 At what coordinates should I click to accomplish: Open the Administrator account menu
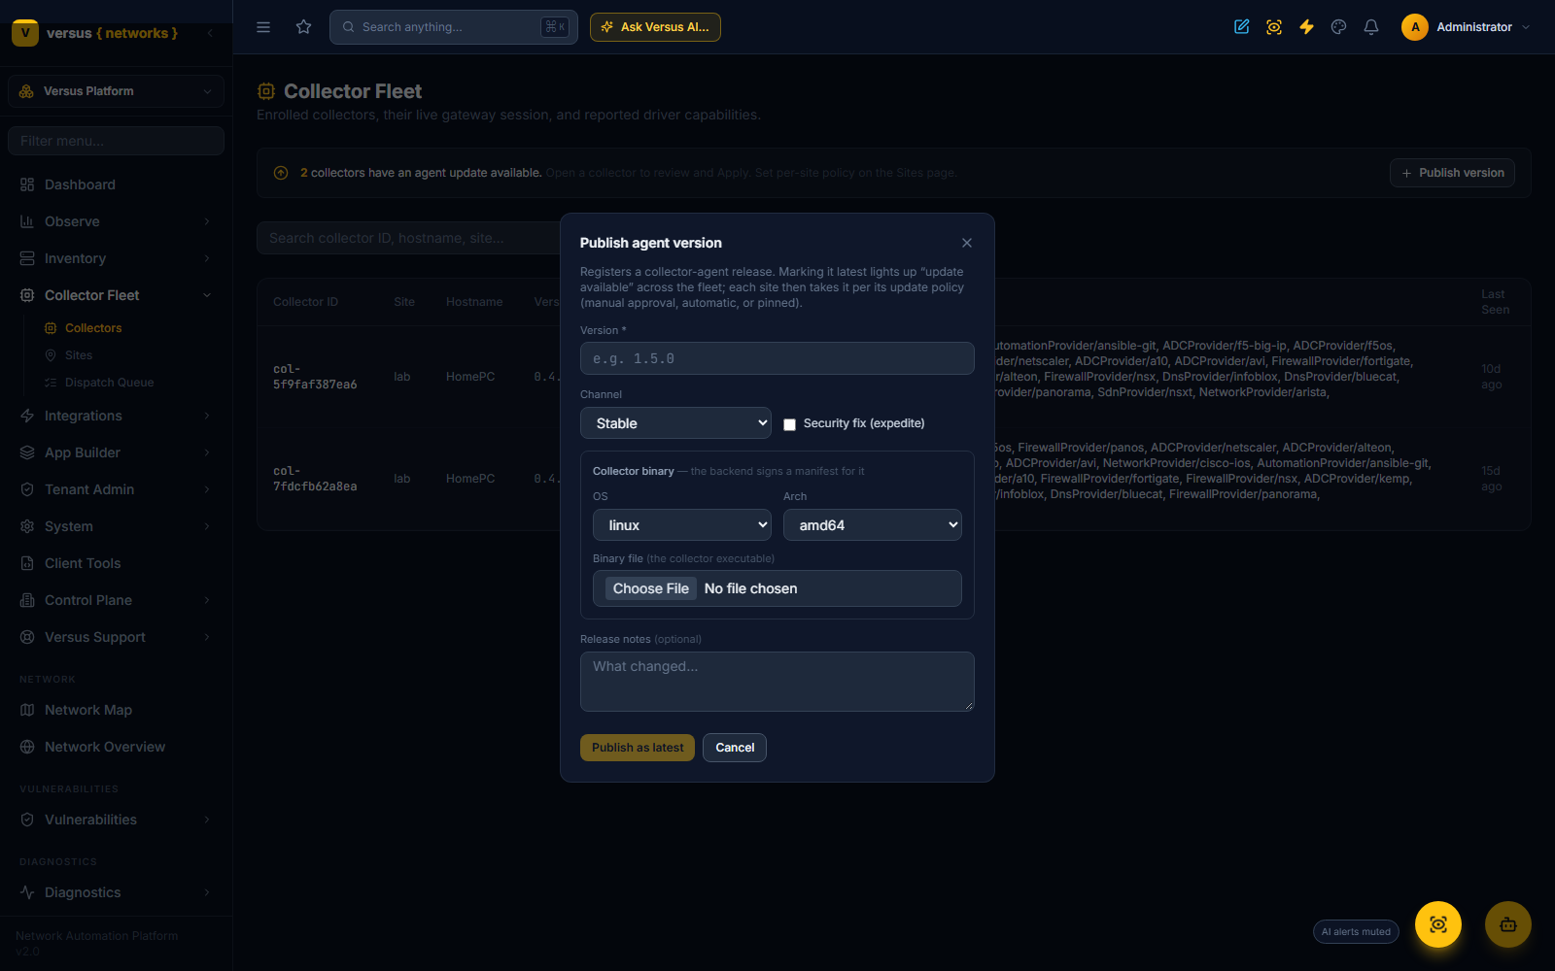tap(1466, 27)
